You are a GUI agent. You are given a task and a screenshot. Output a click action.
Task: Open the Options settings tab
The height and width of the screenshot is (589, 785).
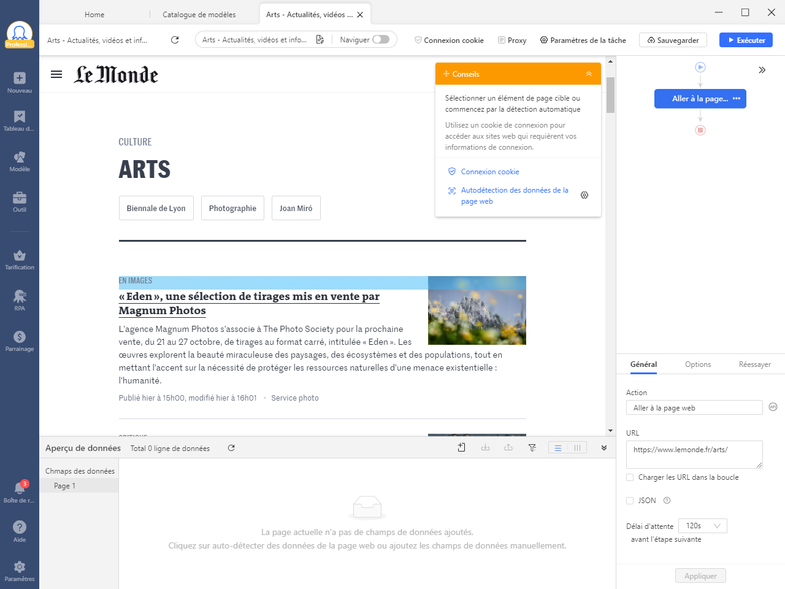point(698,364)
